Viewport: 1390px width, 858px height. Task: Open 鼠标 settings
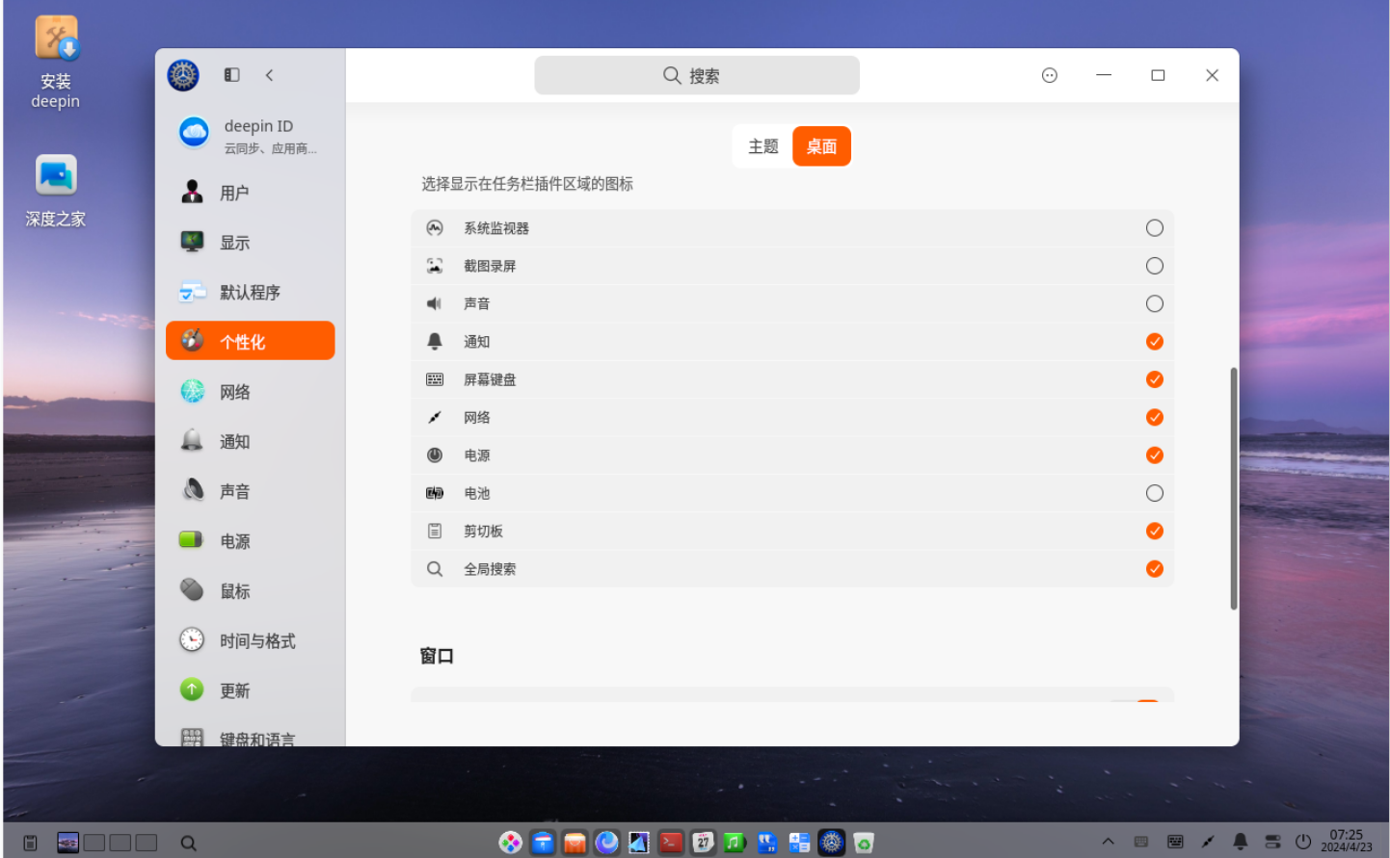pyautogui.click(x=235, y=590)
